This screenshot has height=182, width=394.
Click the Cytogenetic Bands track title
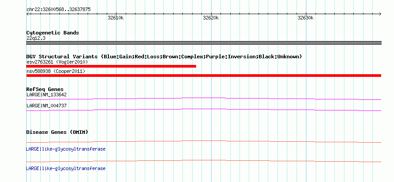tap(53, 33)
